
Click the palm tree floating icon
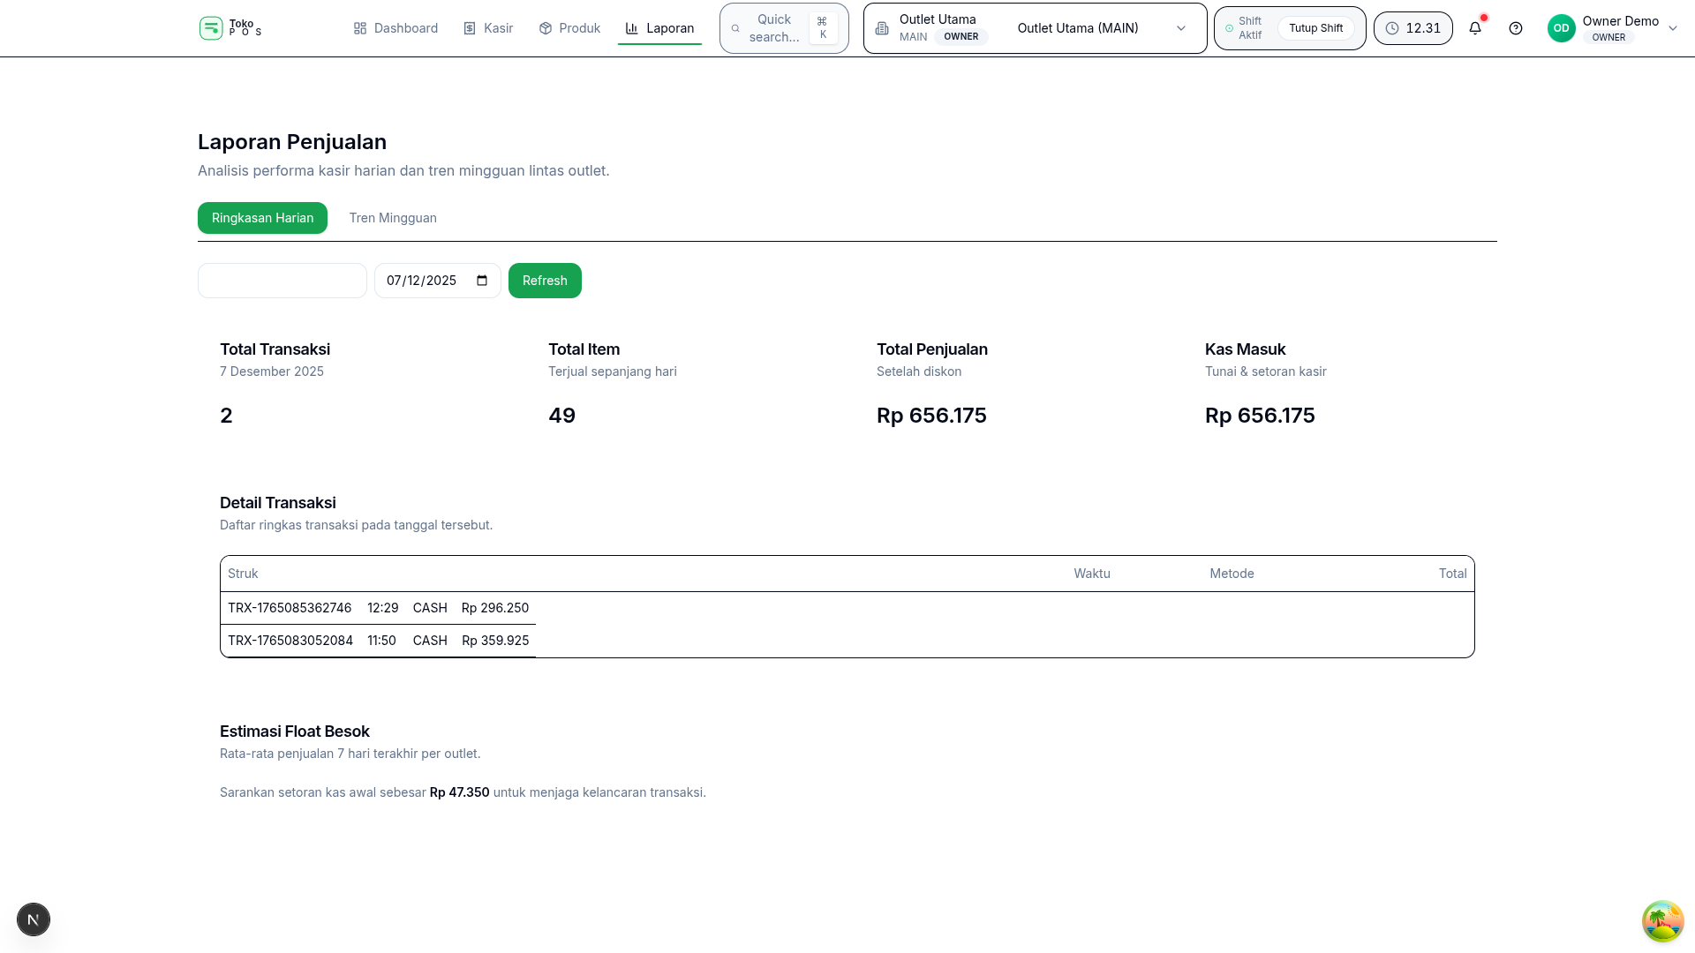pos(1662,921)
